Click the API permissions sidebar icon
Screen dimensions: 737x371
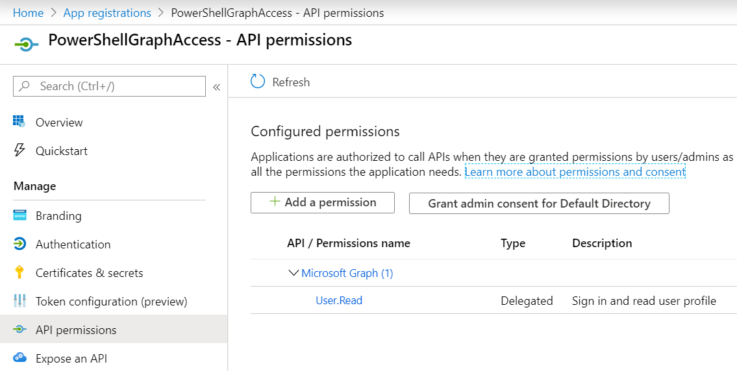19,329
